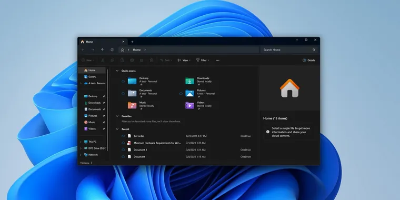Add a new tab with plus button
Image resolution: width=400 pixels, height=200 pixels.
click(x=132, y=42)
